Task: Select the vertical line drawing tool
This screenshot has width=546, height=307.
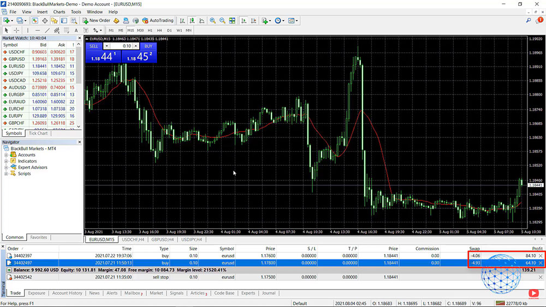Action: pyautogui.click(x=27, y=30)
